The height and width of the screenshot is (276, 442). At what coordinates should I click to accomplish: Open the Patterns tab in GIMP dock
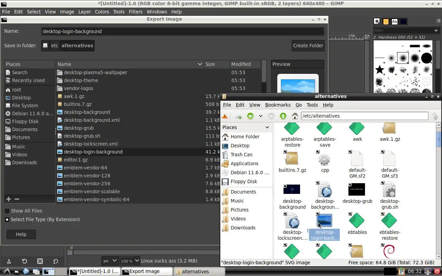(x=386, y=21)
